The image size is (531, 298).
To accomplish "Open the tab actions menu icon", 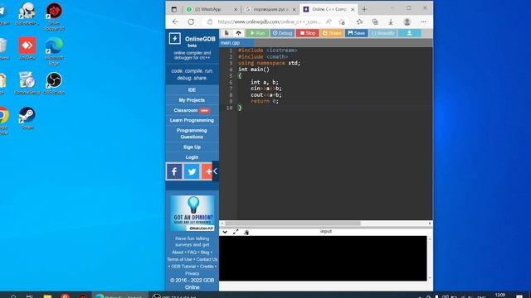I will tap(174, 9).
